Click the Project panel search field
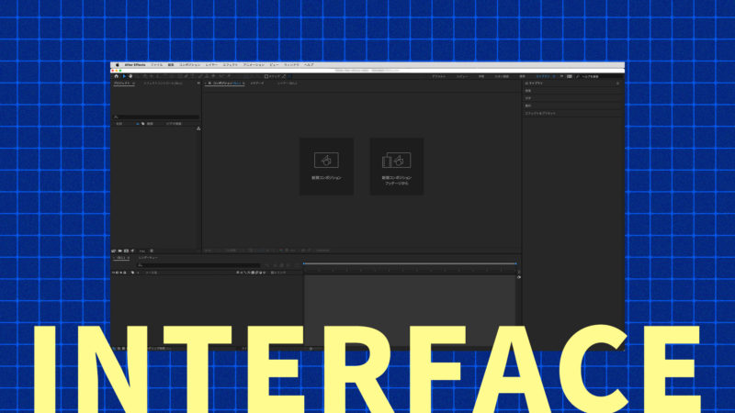The image size is (735, 413). [156, 117]
